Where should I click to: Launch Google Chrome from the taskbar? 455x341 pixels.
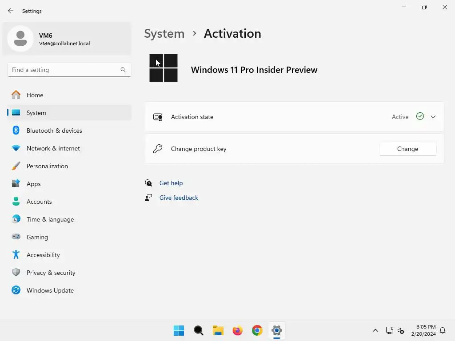(257, 330)
